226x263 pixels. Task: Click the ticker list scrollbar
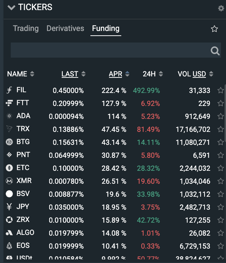click(225, 113)
